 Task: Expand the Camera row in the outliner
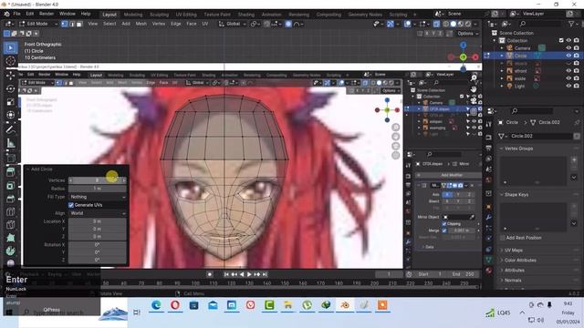tap(502, 48)
